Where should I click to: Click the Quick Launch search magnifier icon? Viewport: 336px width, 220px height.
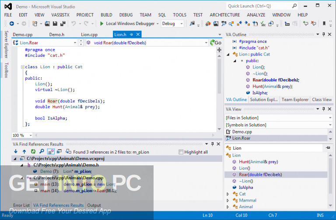(x=294, y=6)
